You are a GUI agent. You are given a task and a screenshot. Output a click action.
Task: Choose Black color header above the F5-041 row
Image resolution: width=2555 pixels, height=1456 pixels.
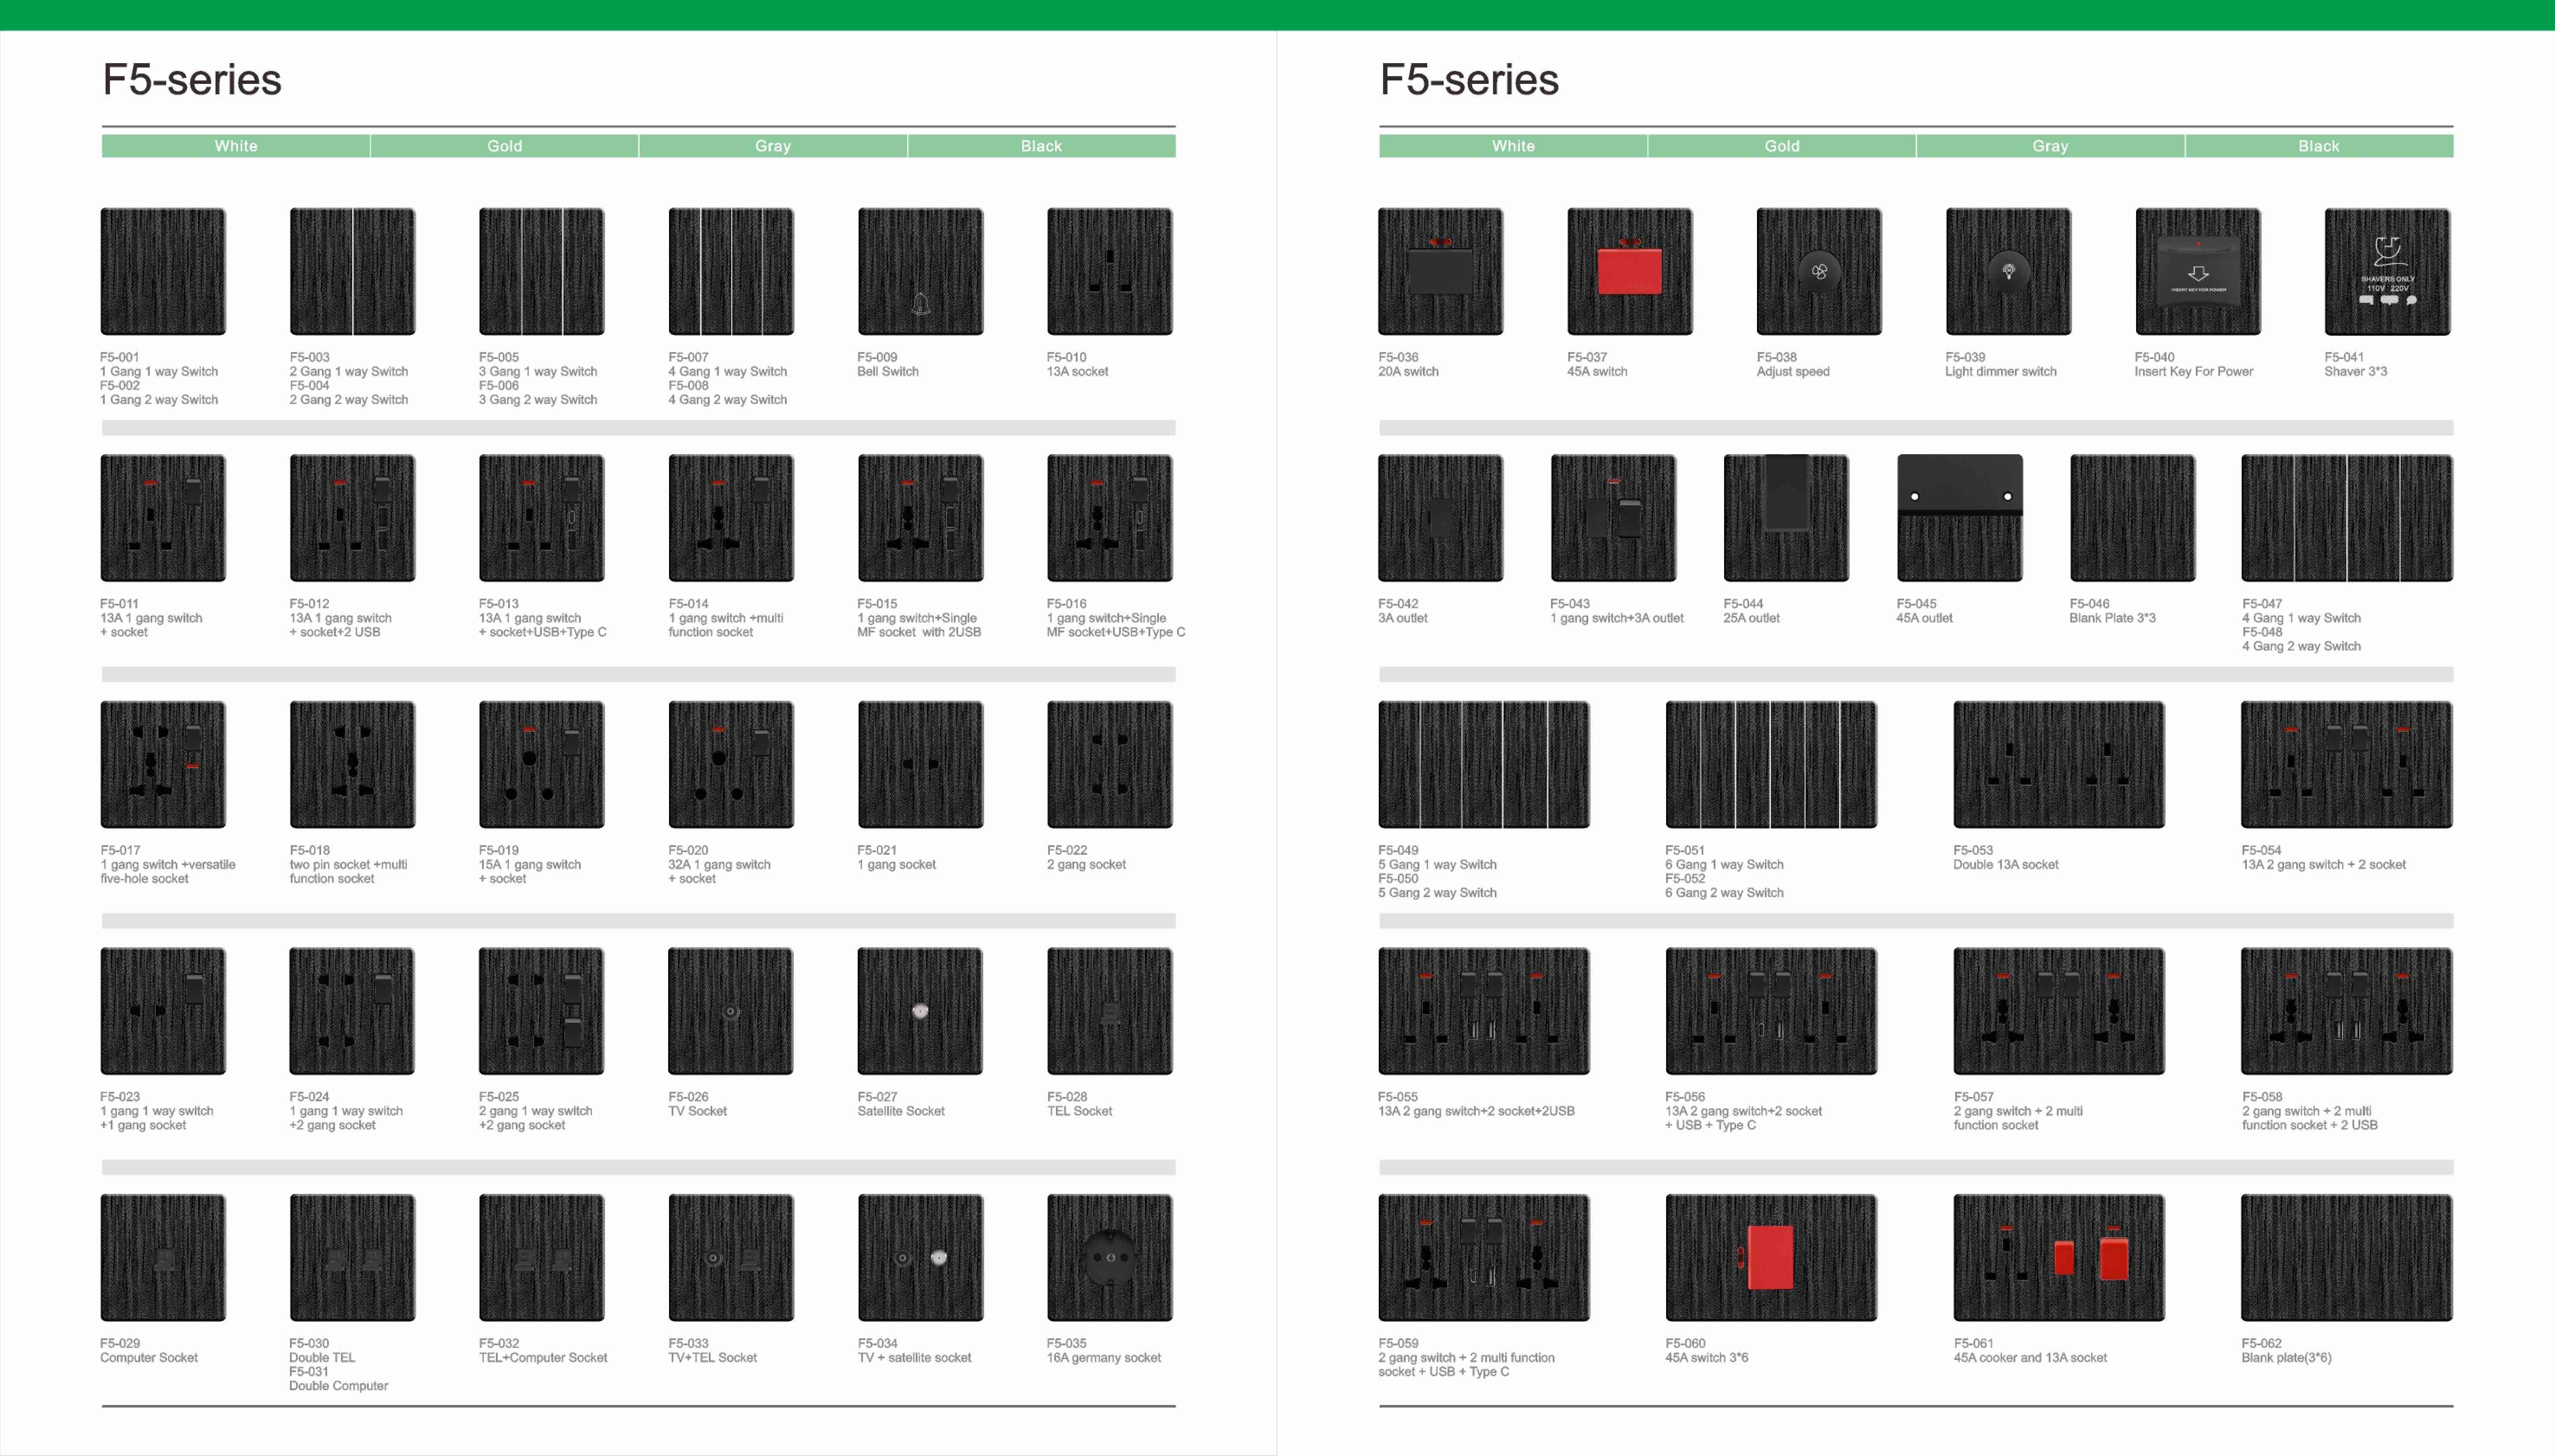tap(2319, 146)
